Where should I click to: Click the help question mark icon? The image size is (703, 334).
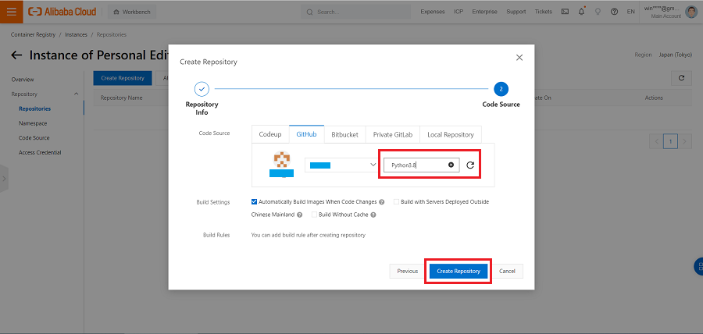click(614, 12)
